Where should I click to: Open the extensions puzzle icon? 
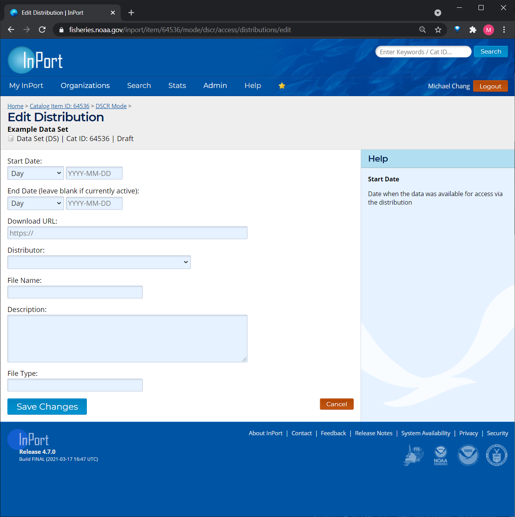click(473, 30)
